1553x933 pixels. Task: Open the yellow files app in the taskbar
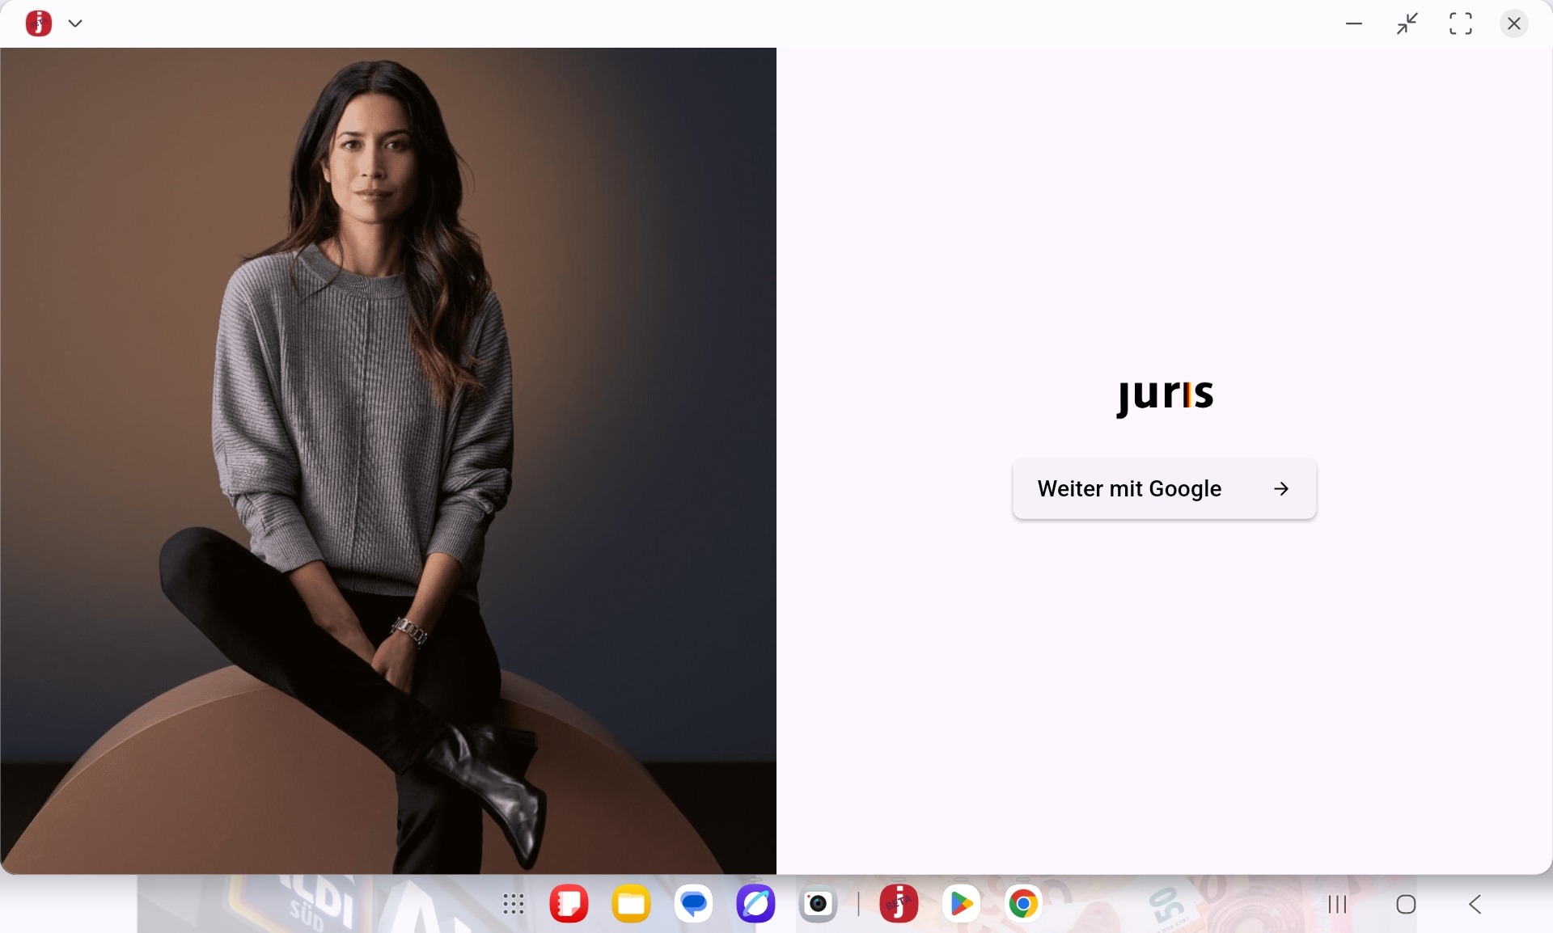point(632,904)
